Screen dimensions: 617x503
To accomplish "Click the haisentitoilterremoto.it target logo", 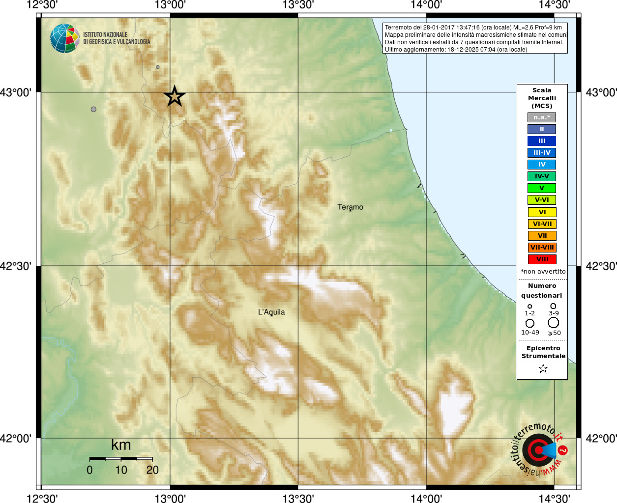I will [x=539, y=449].
